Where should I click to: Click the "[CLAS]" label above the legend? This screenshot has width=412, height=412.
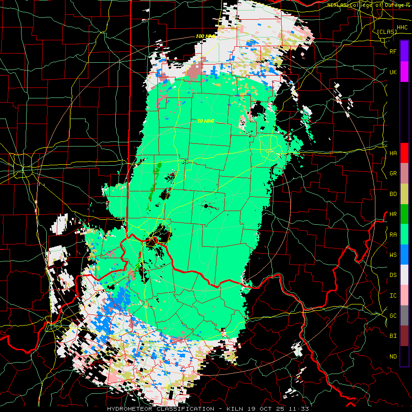[x=387, y=32]
